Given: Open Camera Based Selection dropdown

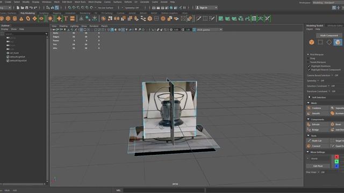Looking at the screenshot, I should pos(332,75).
